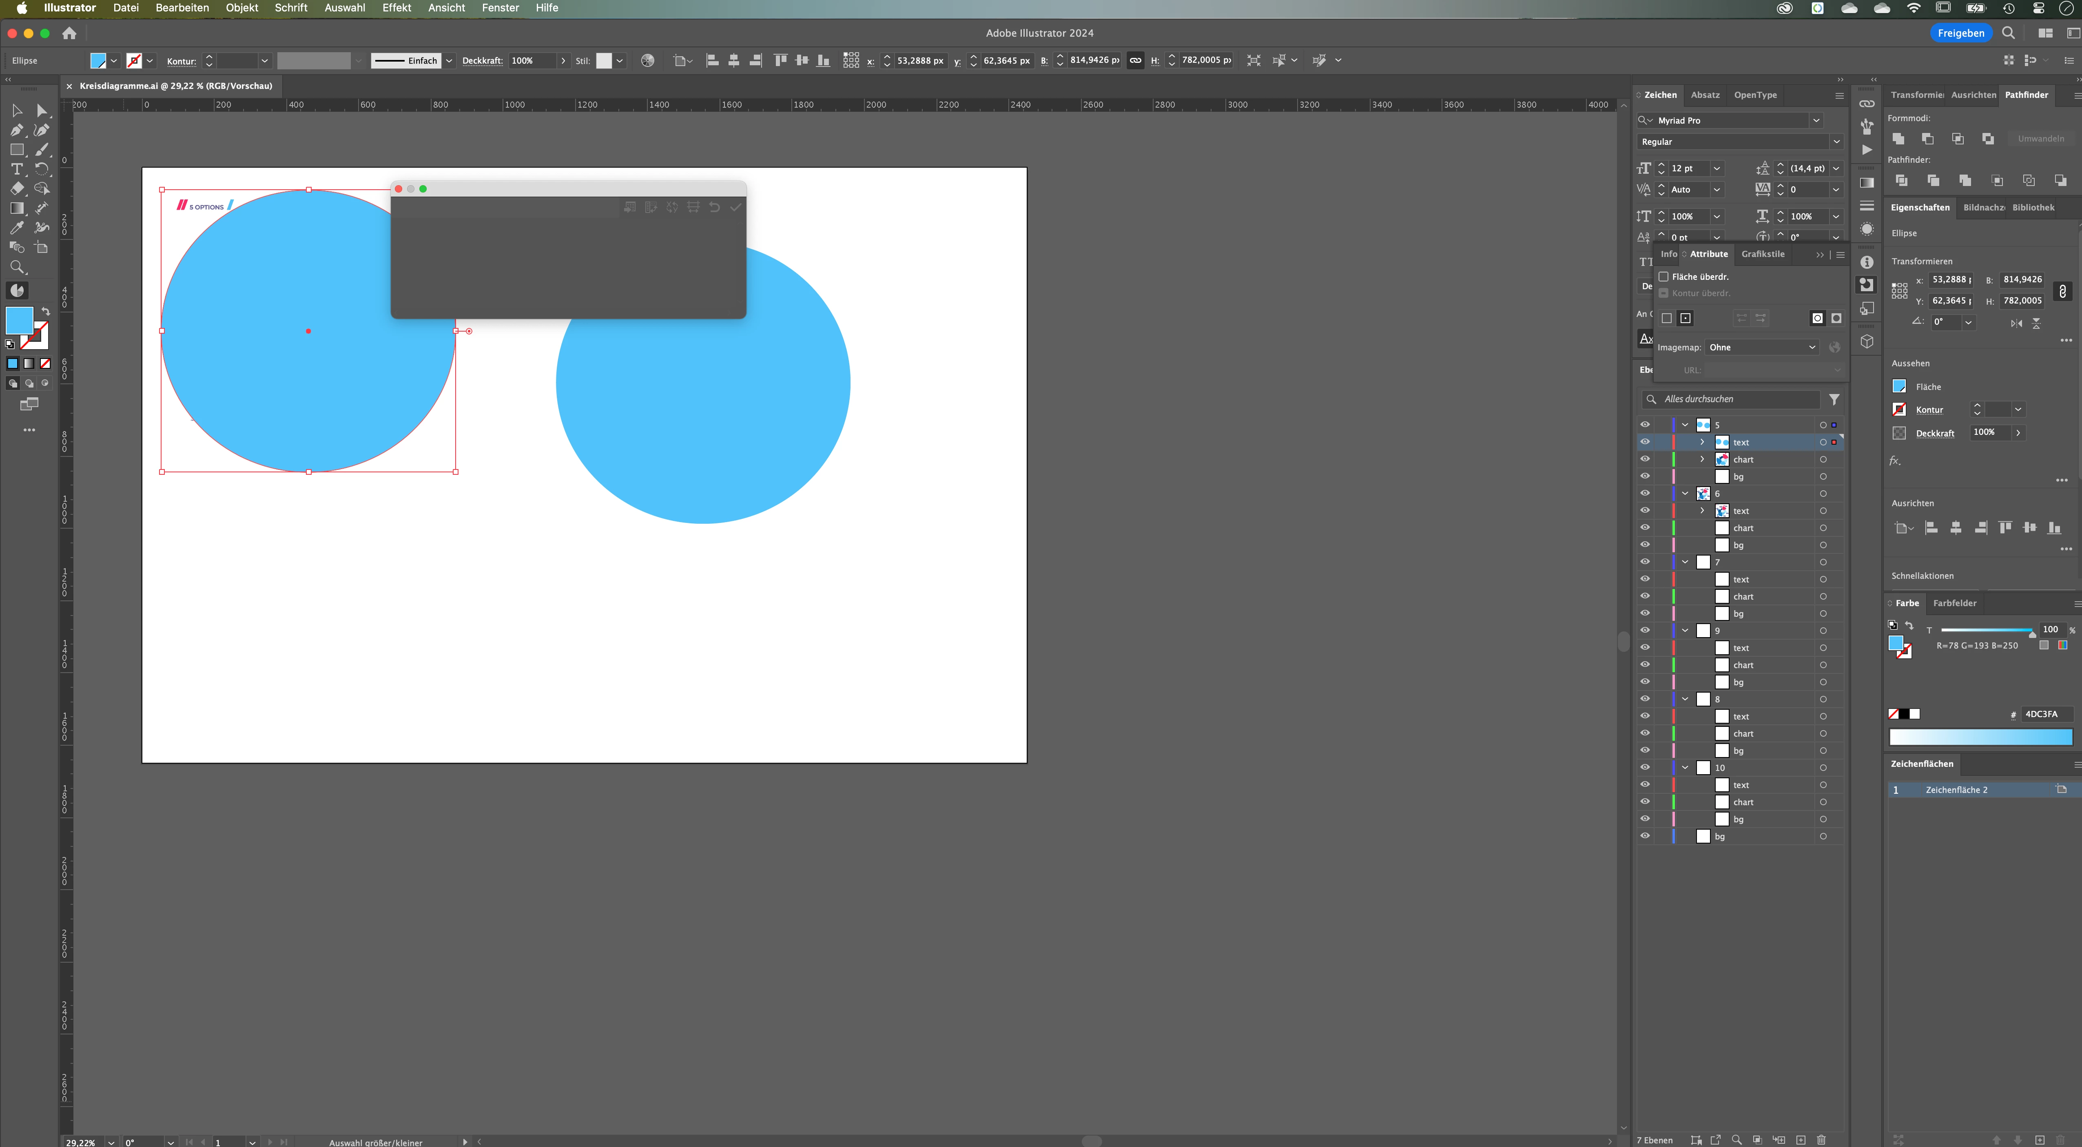2082x1147 pixels.
Task: Select the Artboard tool
Action: 42,247
